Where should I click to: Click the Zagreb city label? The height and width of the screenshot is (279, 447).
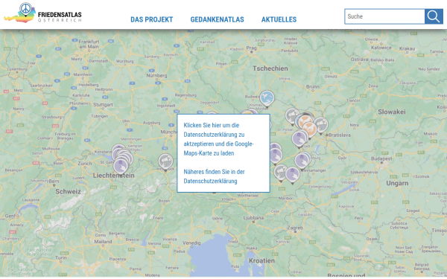click(x=295, y=228)
